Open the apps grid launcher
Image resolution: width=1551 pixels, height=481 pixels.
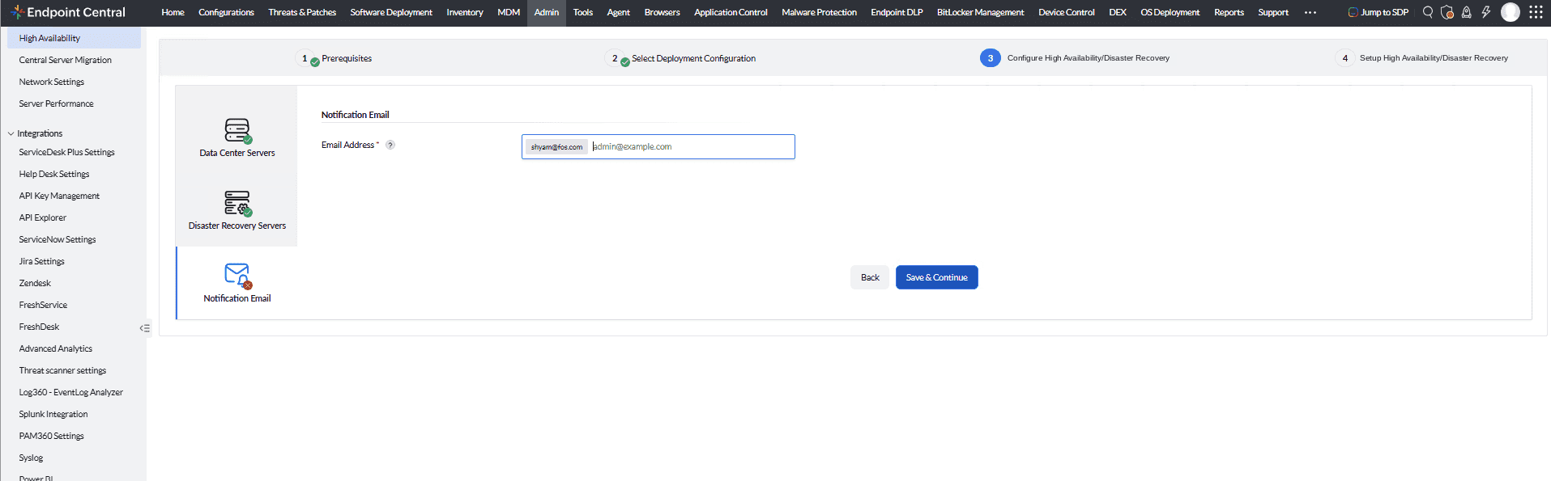click(x=1536, y=12)
